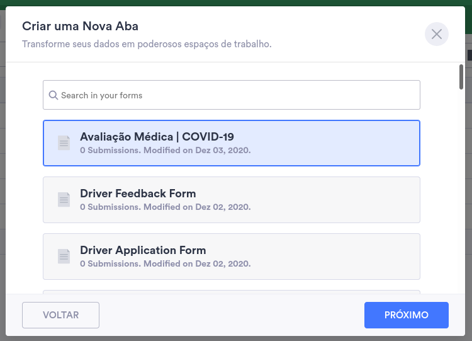Image resolution: width=472 pixels, height=341 pixels.
Task: Select the Avaliação Médica | COVID-19 form title
Action: (157, 137)
